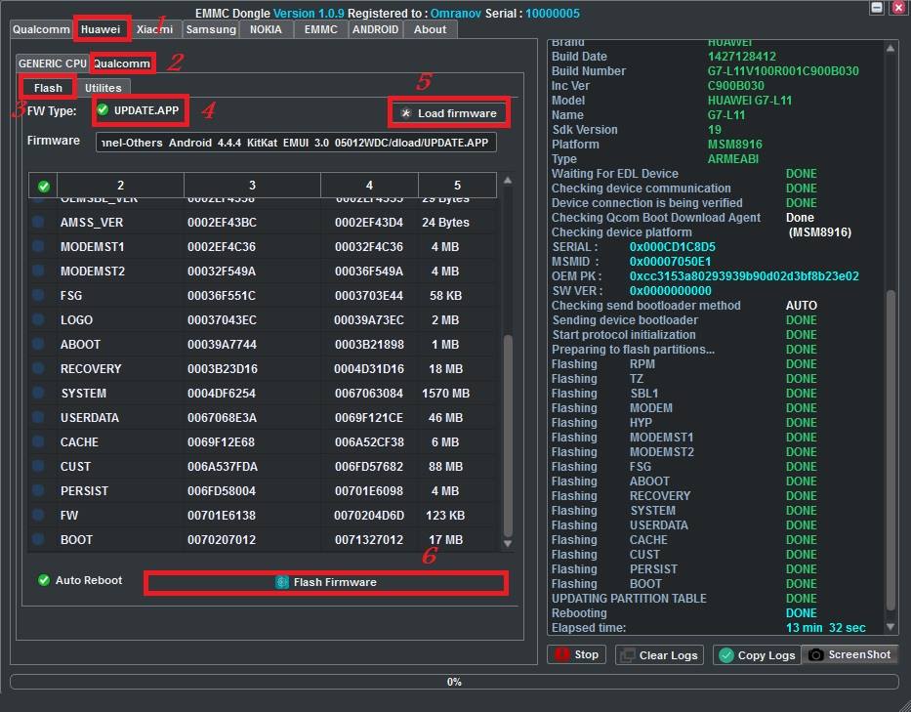Open the Flash sub-tab
This screenshot has height=712, width=911.
(48, 88)
